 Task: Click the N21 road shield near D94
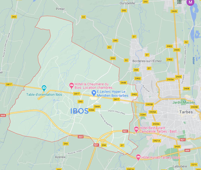[x=96, y=145]
